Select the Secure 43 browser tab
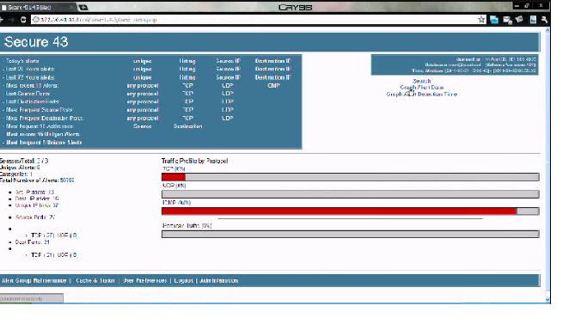The height and width of the screenshot is (330, 587). point(38,7)
